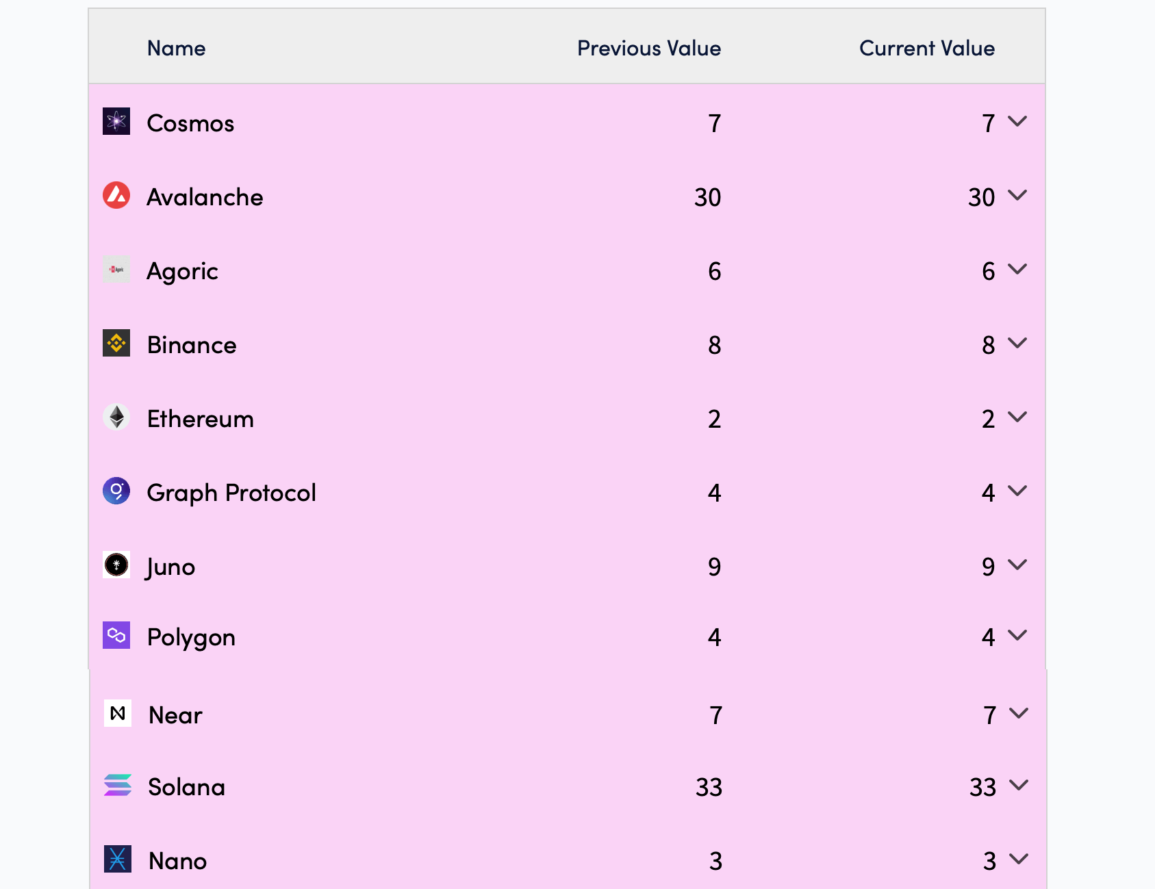This screenshot has height=889, width=1155.
Task: Click the Binance logo icon
Action: point(116,344)
